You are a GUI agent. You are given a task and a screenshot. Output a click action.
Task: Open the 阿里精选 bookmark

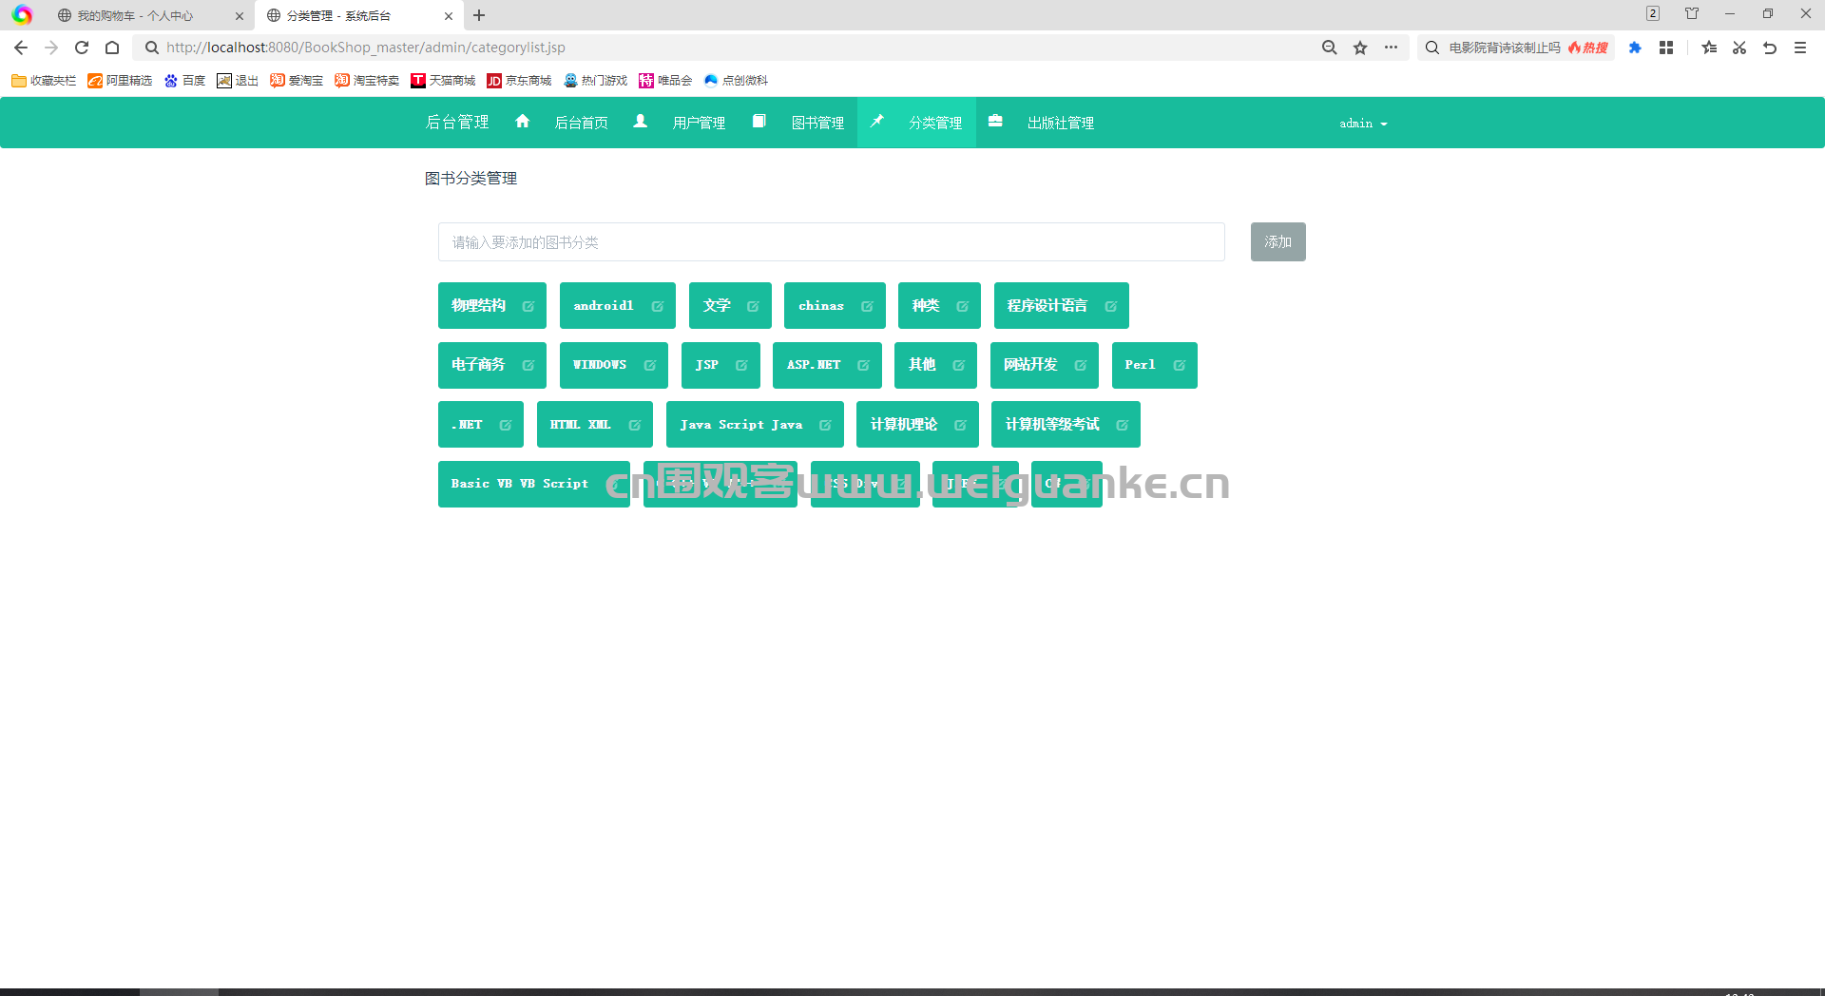(120, 81)
